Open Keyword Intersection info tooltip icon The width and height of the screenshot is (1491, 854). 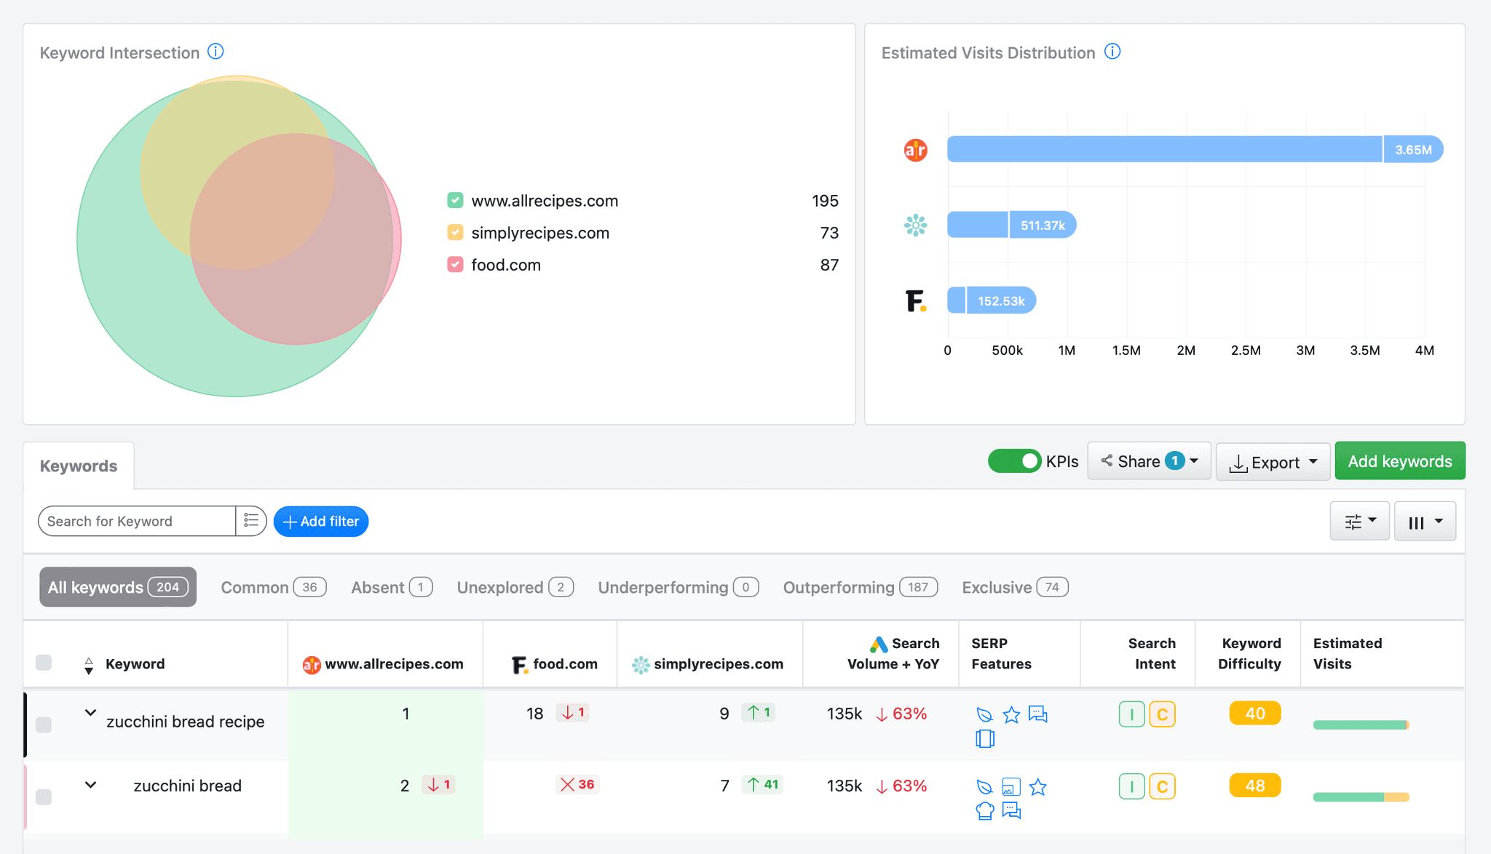(215, 52)
